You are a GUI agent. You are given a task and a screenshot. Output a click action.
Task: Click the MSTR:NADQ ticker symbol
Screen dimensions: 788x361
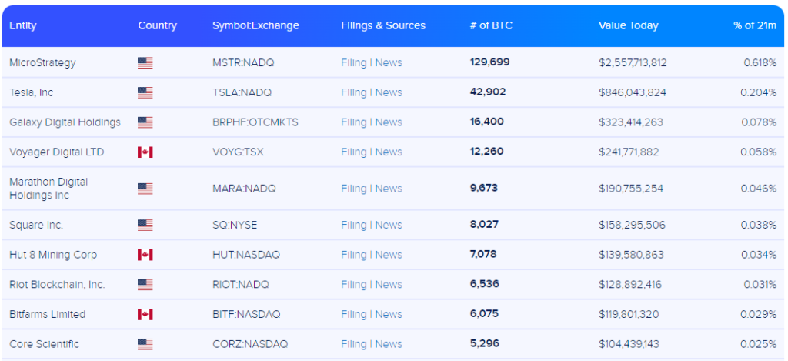[244, 63]
